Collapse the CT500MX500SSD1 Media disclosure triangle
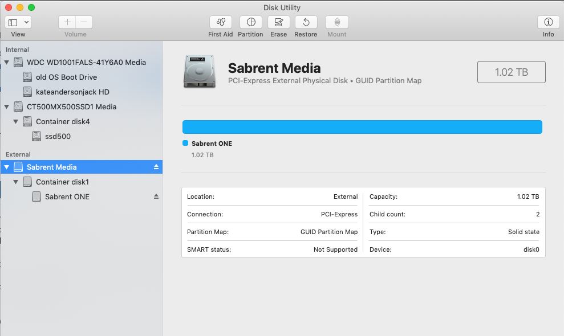This screenshot has height=336, width=564. tap(6, 106)
